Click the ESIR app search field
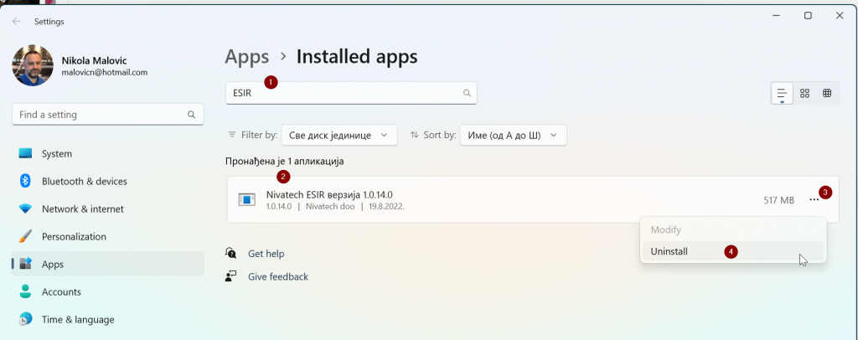Image resolution: width=858 pixels, height=340 pixels. click(351, 93)
